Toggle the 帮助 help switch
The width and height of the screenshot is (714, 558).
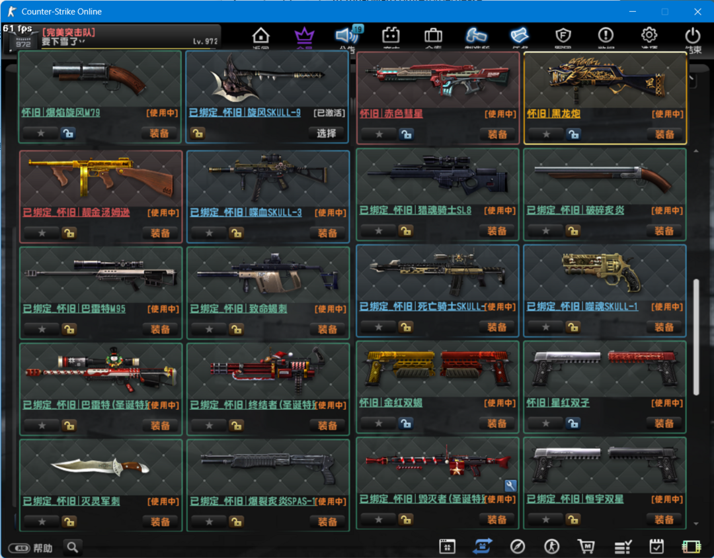(x=19, y=548)
